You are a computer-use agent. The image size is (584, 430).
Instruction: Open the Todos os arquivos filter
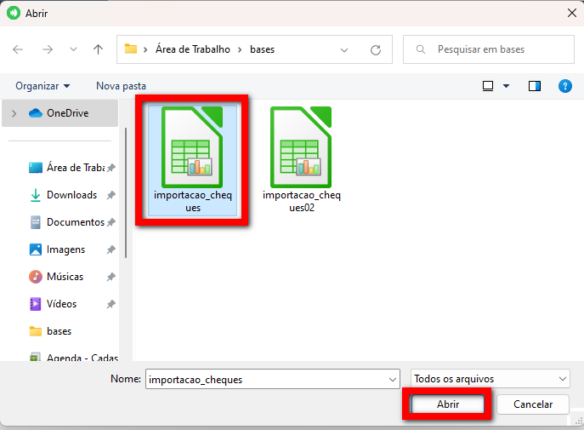[490, 379]
